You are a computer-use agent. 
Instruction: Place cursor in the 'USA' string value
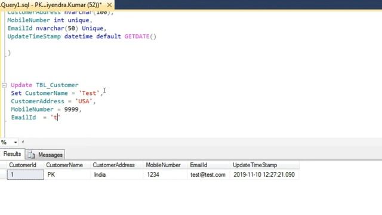tap(84, 101)
